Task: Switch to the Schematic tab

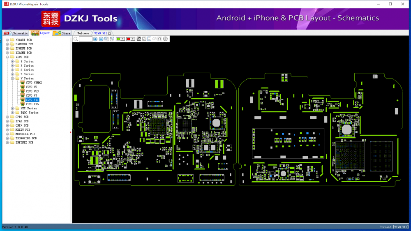Action: (16, 33)
